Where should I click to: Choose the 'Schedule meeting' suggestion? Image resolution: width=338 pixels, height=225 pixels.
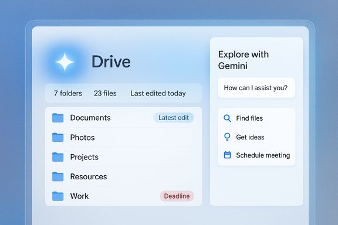click(x=263, y=155)
